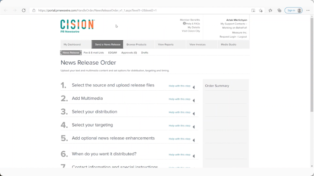The width and height of the screenshot is (314, 176).
Task: Reload the page with the refresh icon
Action: tap(24, 11)
